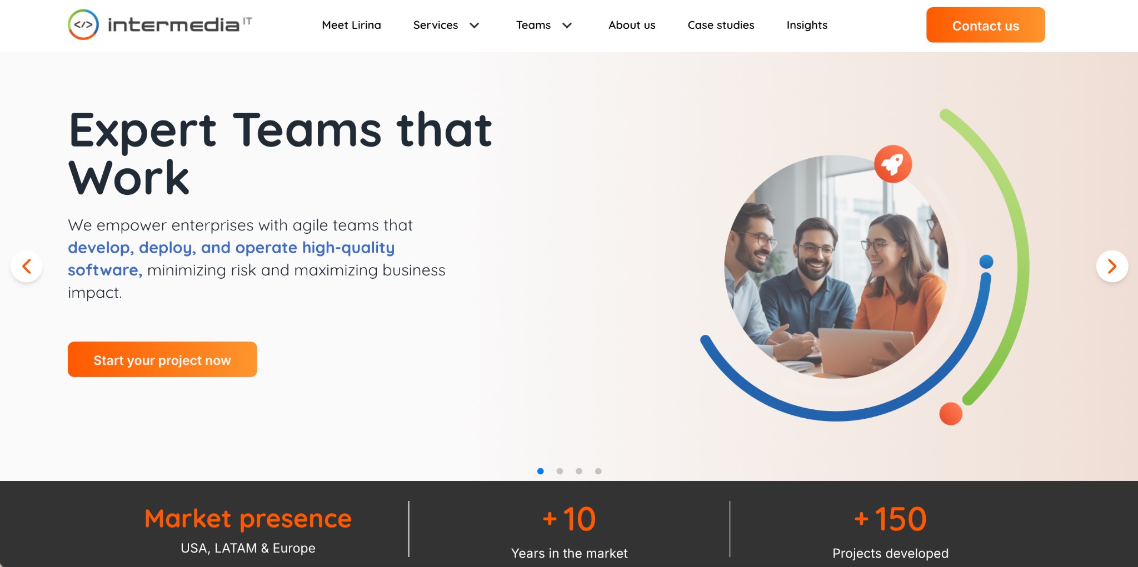This screenshot has height=567, width=1138.
Task: Navigate to About us
Action: coord(632,25)
